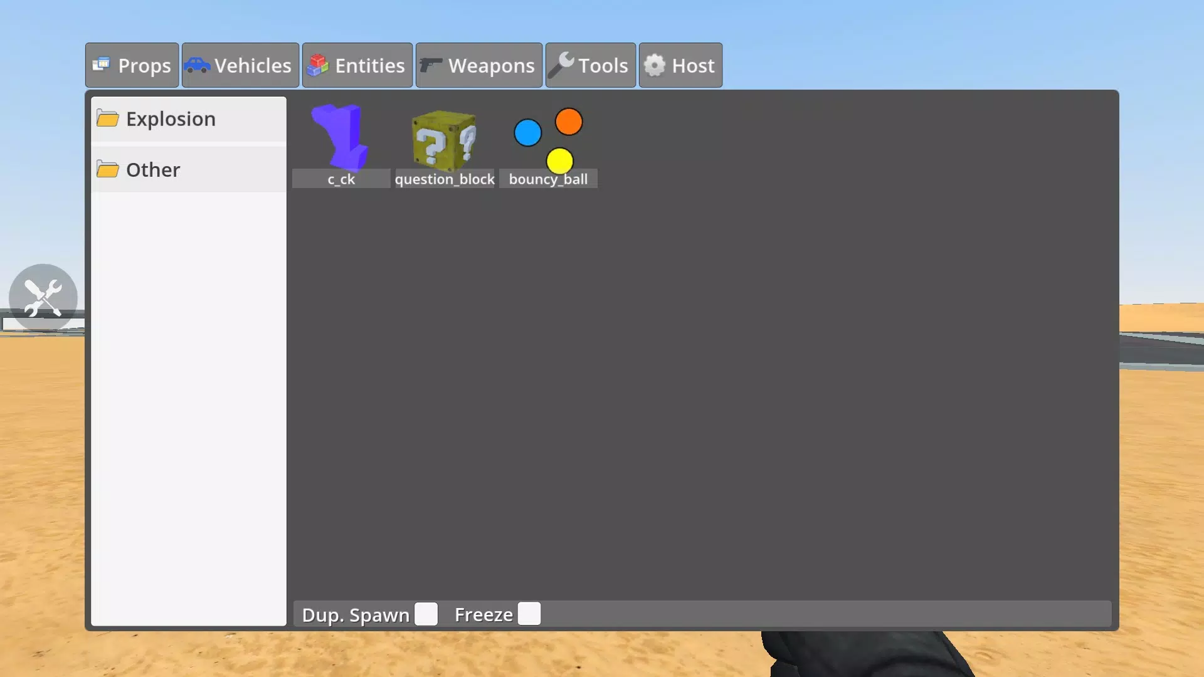Open the Weapons panel
This screenshot has width=1204, height=677.
coord(479,65)
